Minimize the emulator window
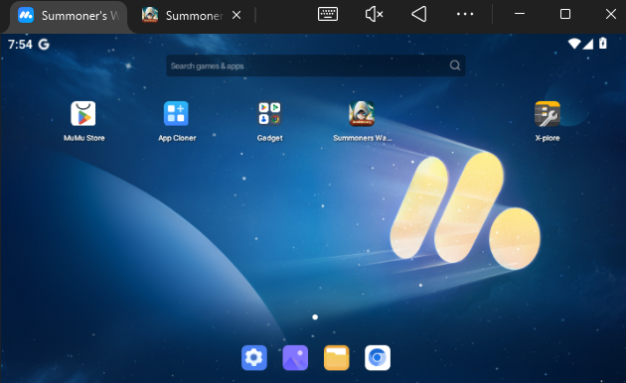The height and width of the screenshot is (383, 626). pyautogui.click(x=520, y=14)
